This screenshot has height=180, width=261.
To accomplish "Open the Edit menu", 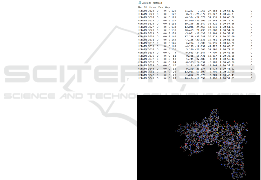I will click(x=145, y=7).
